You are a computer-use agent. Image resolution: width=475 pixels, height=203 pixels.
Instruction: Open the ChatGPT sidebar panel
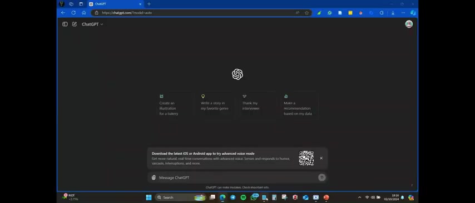[x=65, y=24]
